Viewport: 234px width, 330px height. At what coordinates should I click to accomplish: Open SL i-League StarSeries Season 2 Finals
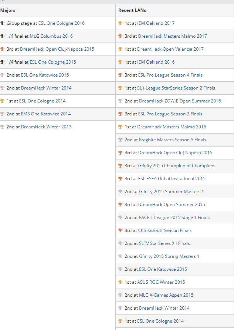[176, 88]
